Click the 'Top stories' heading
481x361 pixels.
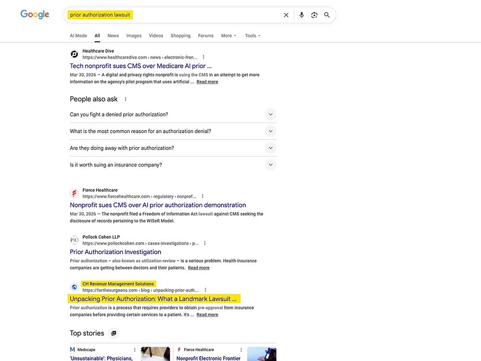pos(87,334)
